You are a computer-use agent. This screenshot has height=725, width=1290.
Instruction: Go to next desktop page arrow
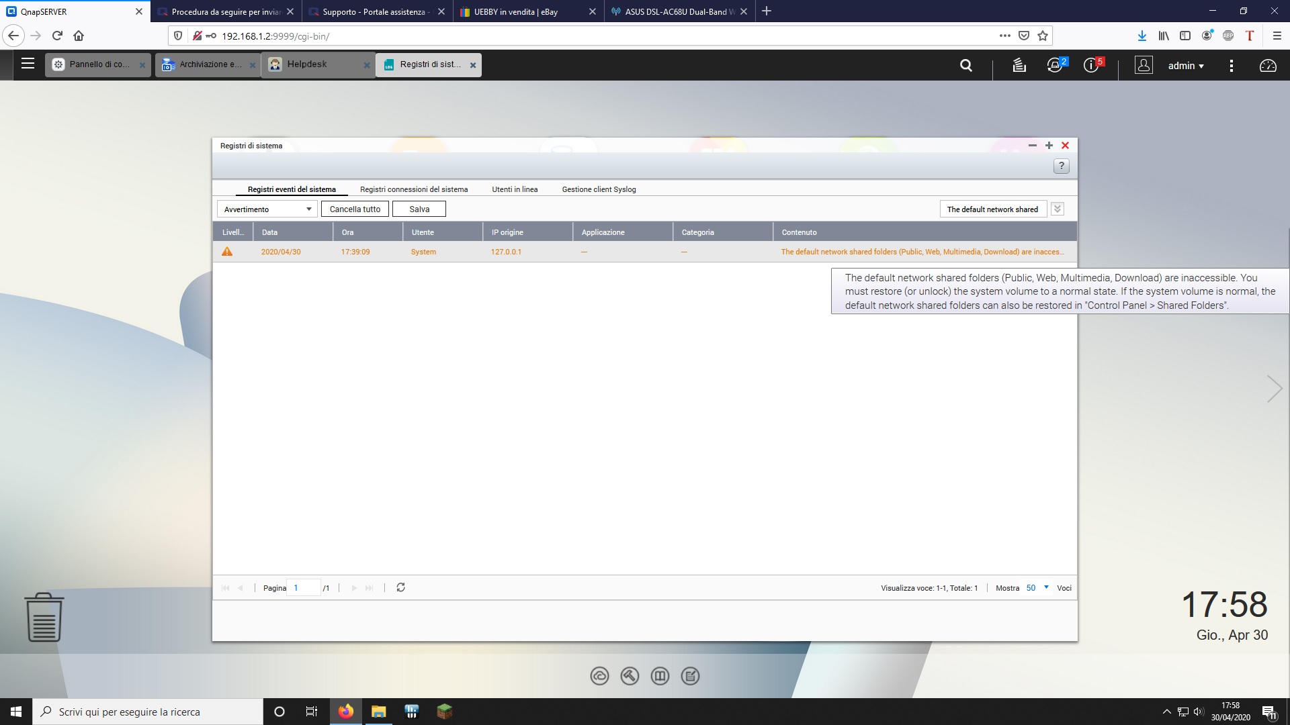(x=1274, y=389)
